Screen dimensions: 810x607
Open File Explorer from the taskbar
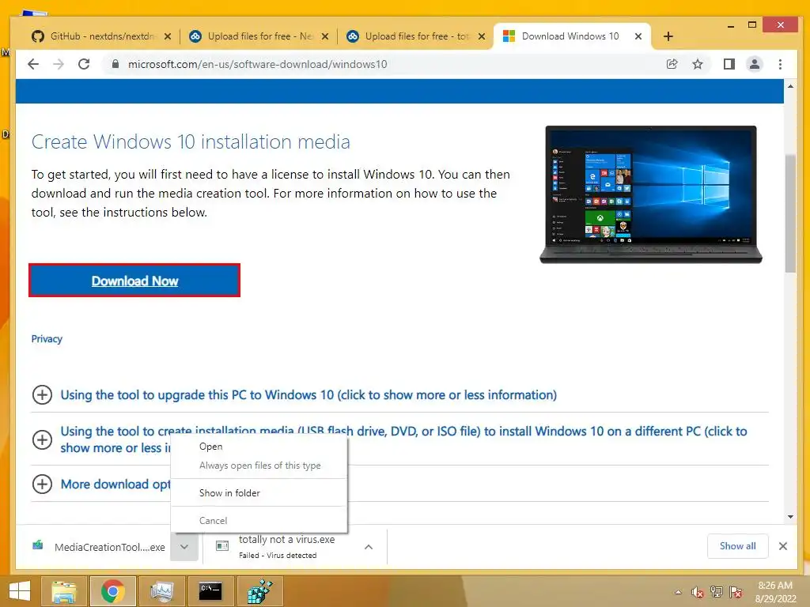pos(63,591)
